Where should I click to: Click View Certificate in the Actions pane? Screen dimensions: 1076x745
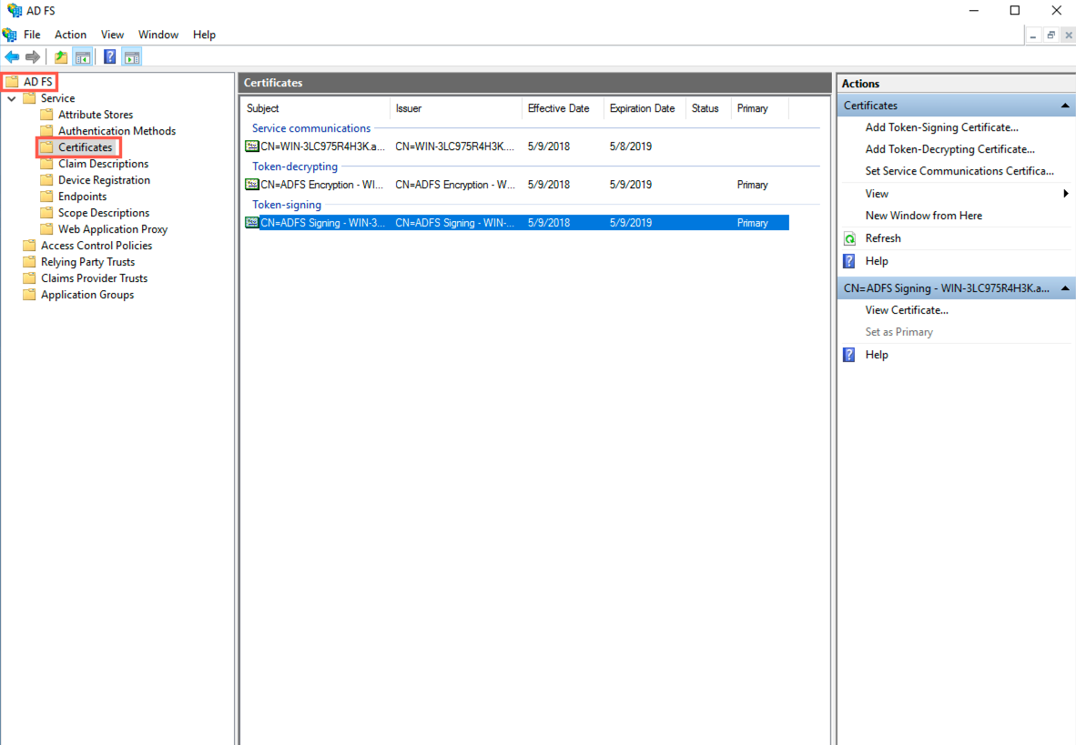pyautogui.click(x=906, y=309)
